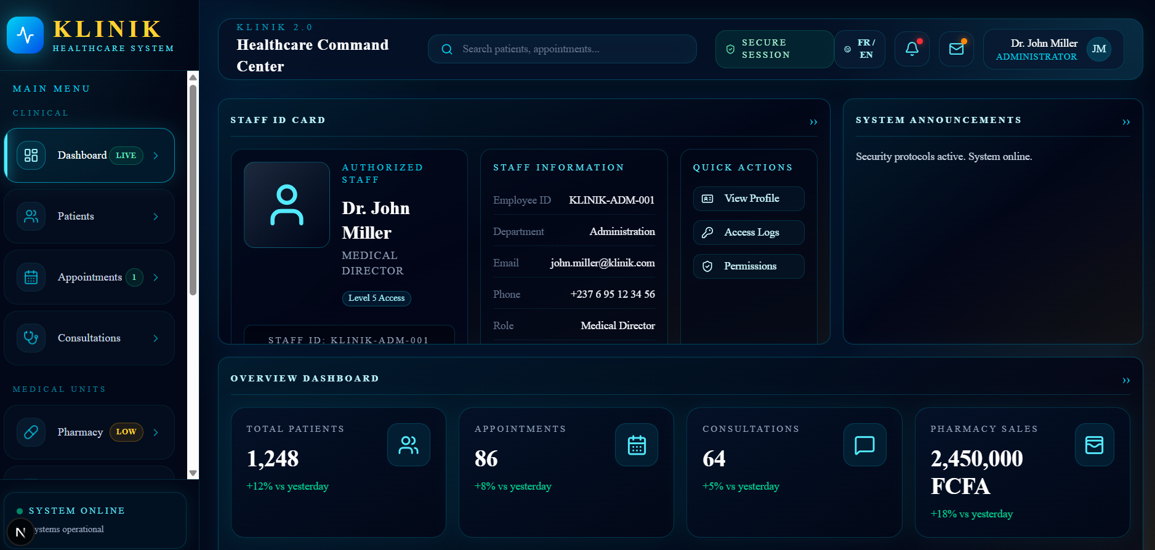The width and height of the screenshot is (1155, 550).
Task: Click the JM user avatar
Action: (1099, 49)
